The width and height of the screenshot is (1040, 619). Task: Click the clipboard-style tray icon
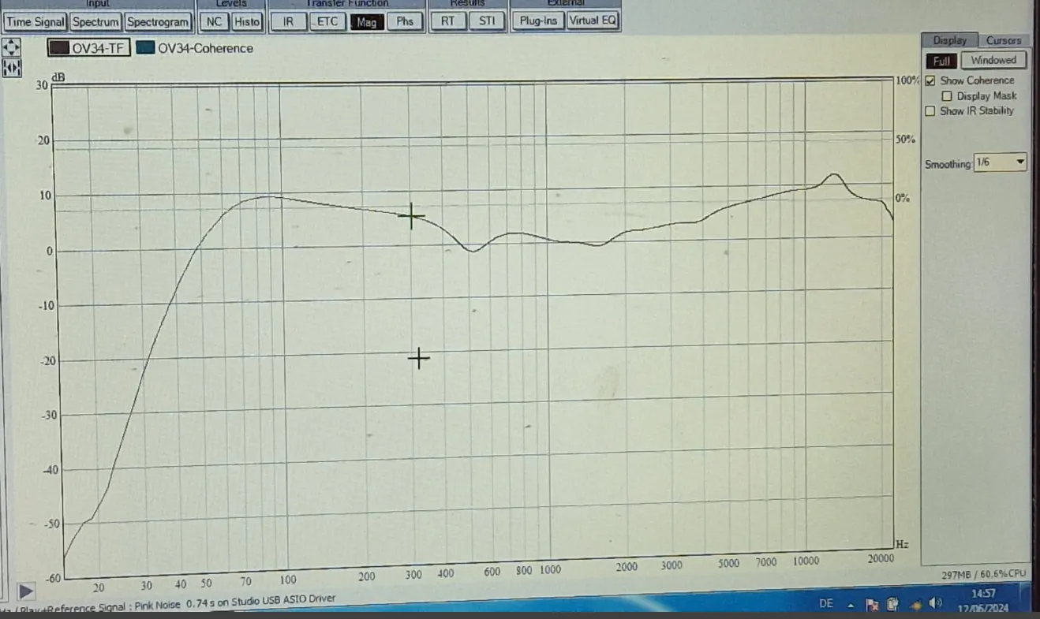892,604
